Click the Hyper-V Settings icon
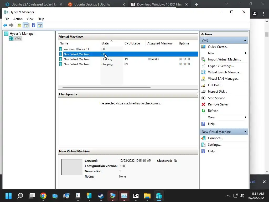Viewport: 269px width, 202px height. click(203, 66)
